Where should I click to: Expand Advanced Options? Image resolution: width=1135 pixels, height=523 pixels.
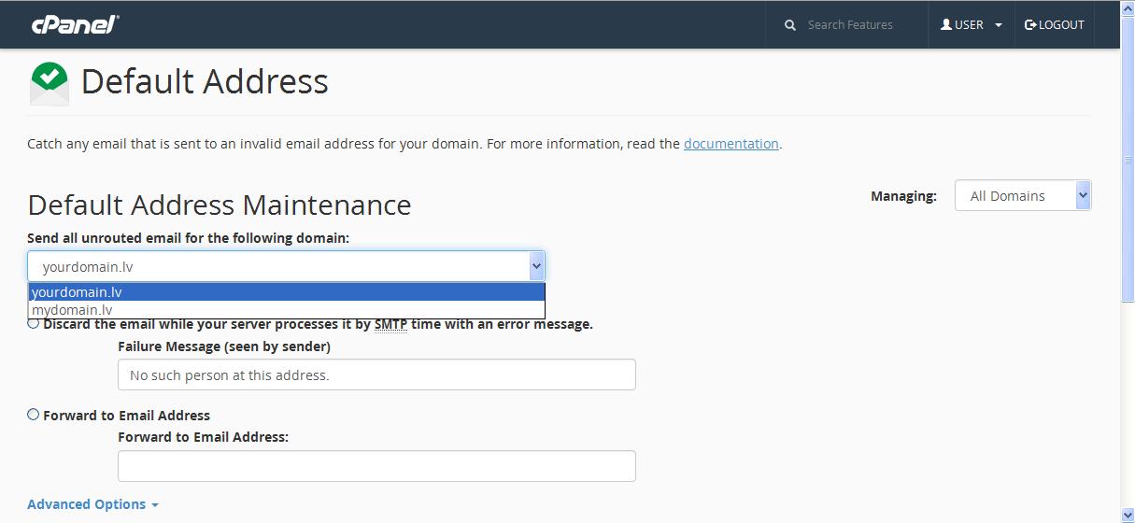92,504
